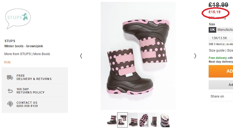233x131 pixels.
Task: Open the More from STUPS link
Action: (18, 54)
